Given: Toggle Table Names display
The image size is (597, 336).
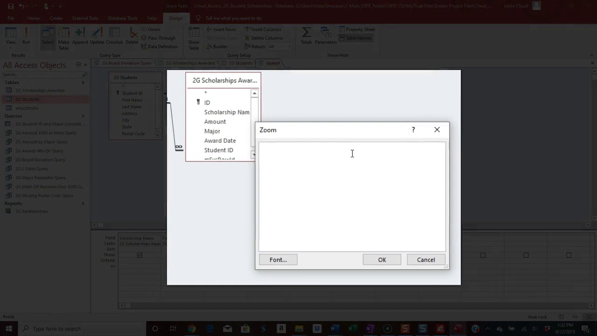Looking at the screenshot, I should point(355,38).
